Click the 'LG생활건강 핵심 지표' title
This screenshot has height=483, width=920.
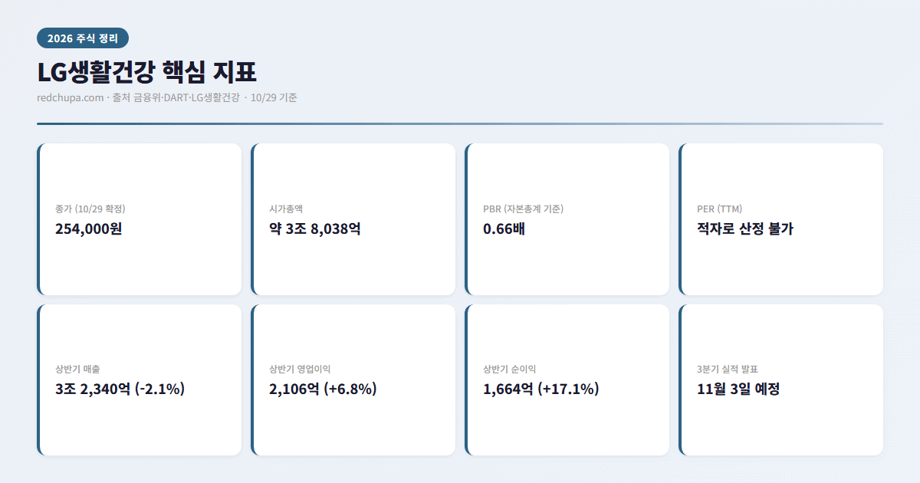[146, 72]
